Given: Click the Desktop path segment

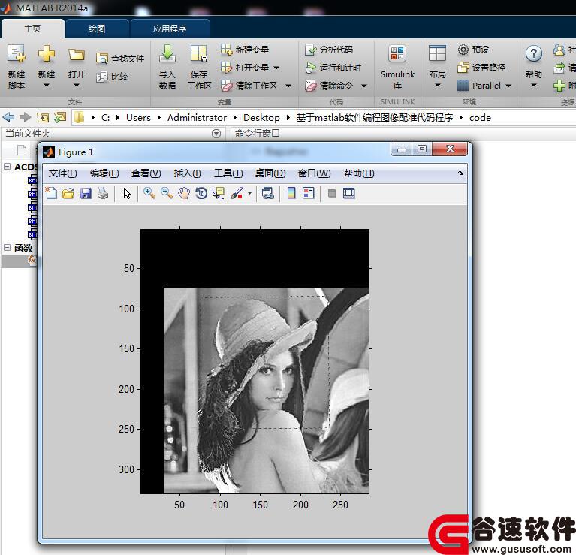Looking at the screenshot, I should [261, 118].
